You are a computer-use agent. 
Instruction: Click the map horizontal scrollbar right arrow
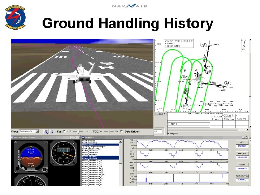pyautogui.click(x=248, y=129)
